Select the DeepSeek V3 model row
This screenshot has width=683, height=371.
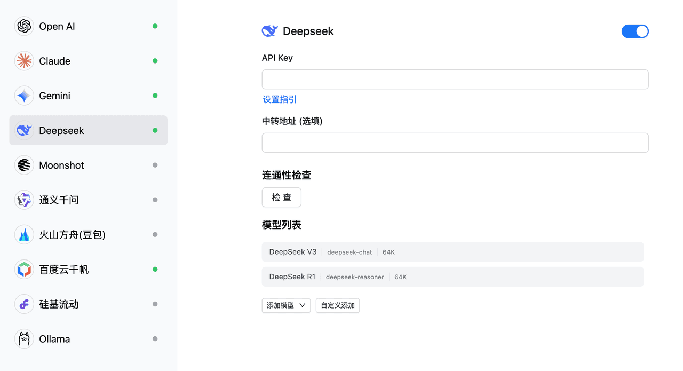[452, 252]
